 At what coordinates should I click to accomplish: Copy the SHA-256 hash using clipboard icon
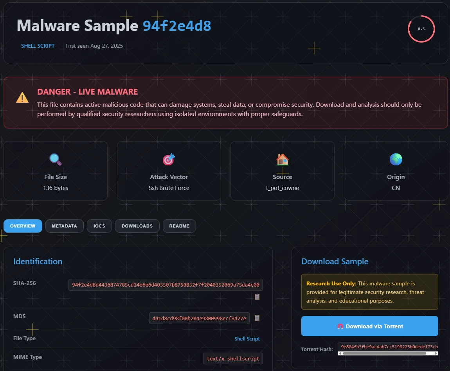[x=257, y=297]
